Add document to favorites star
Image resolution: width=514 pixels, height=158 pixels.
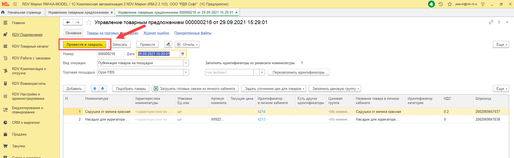89,22
